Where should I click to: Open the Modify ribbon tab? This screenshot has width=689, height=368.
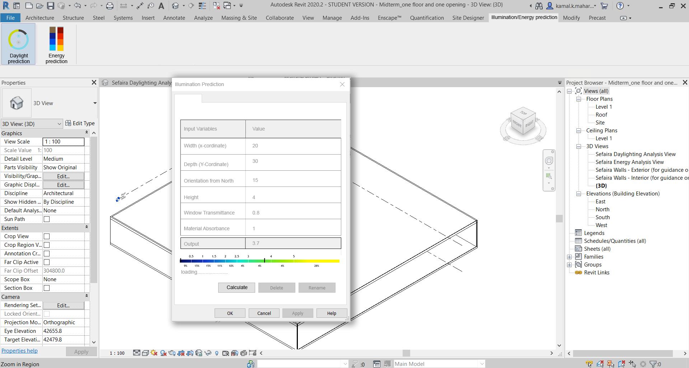click(x=571, y=18)
